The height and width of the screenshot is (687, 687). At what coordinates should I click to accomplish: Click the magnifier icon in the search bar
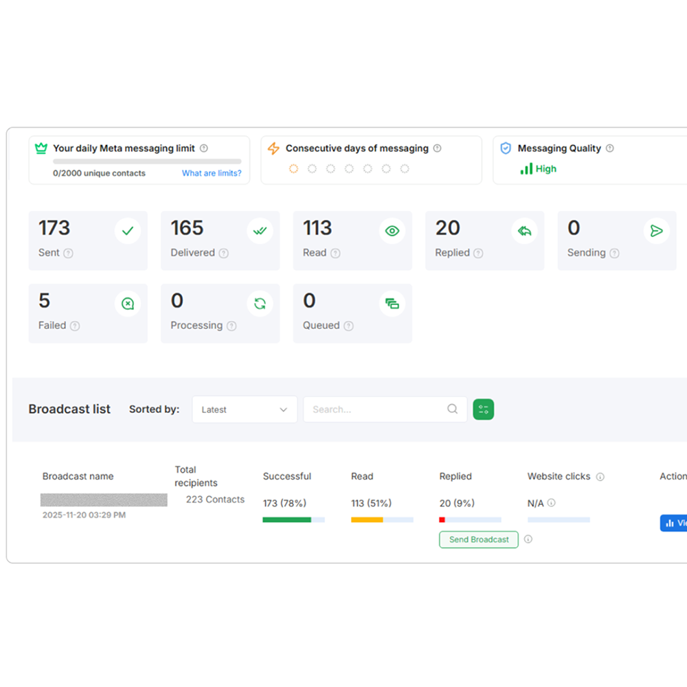452,409
